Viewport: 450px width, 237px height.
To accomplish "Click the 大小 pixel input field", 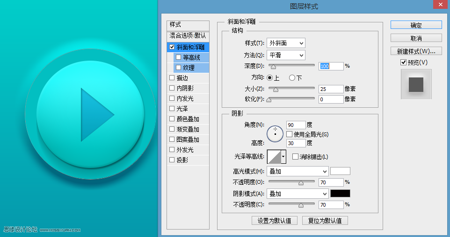I will click(331, 89).
